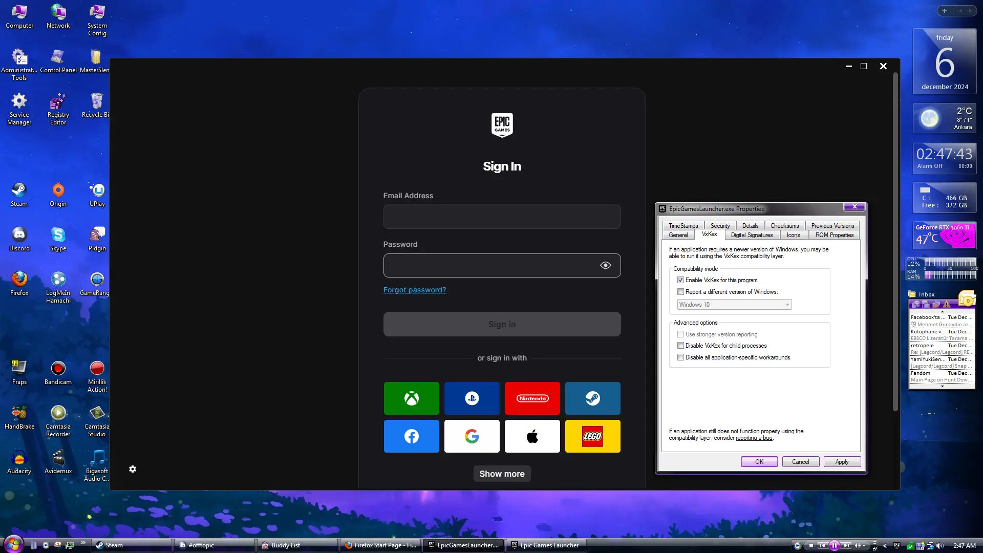This screenshot has height=553, width=983.
Task: Focus the Email Address input field
Action: tap(502, 217)
